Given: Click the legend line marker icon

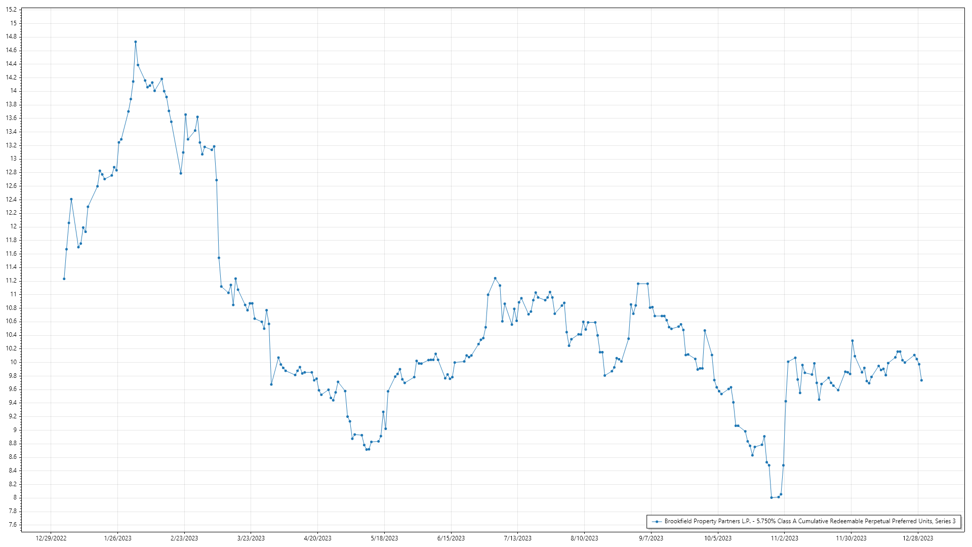Looking at the screenshot, I should 657,521.
